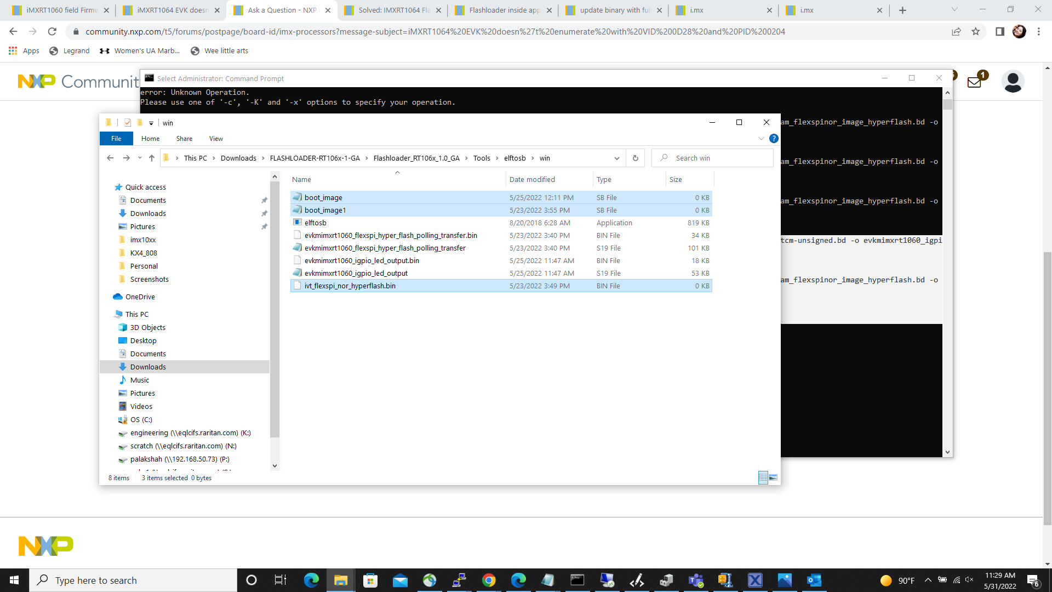Click the Windows Start button

pyautogui.click(x=13, y=580)
